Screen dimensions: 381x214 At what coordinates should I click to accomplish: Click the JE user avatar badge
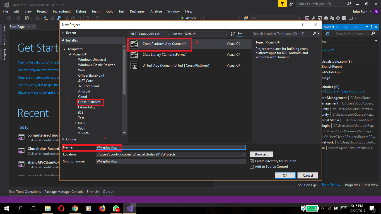pos(377,11)
